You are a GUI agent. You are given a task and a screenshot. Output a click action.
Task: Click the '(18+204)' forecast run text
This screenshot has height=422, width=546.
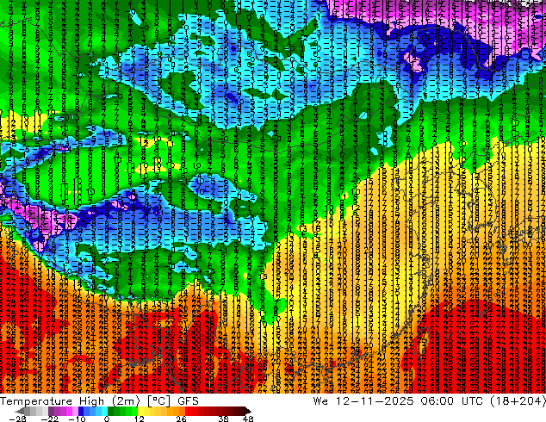pyautogui.click(x=518, y=401)
